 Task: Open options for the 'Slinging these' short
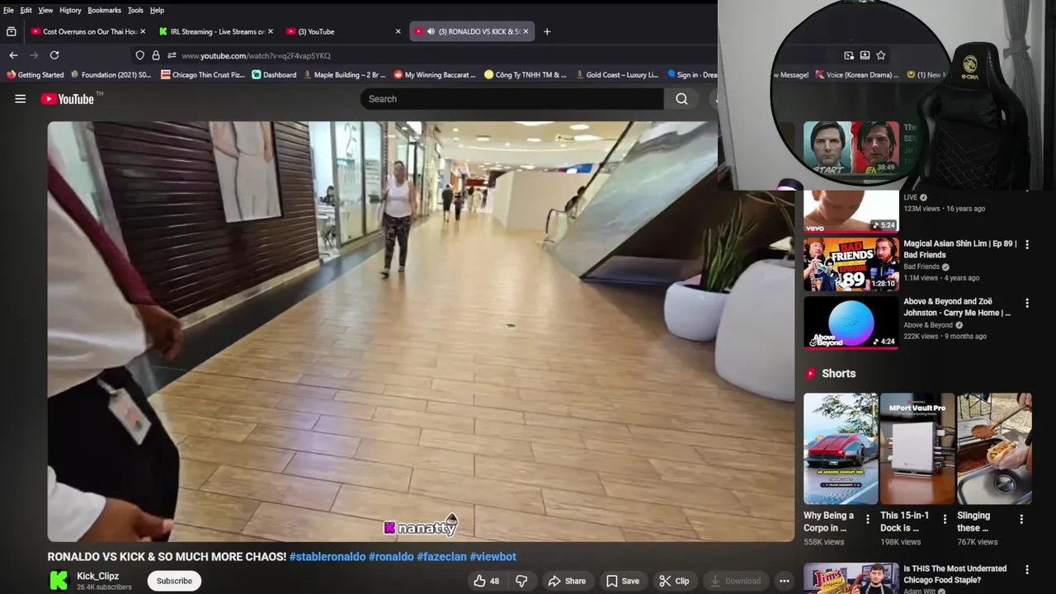pos(1021,519)
